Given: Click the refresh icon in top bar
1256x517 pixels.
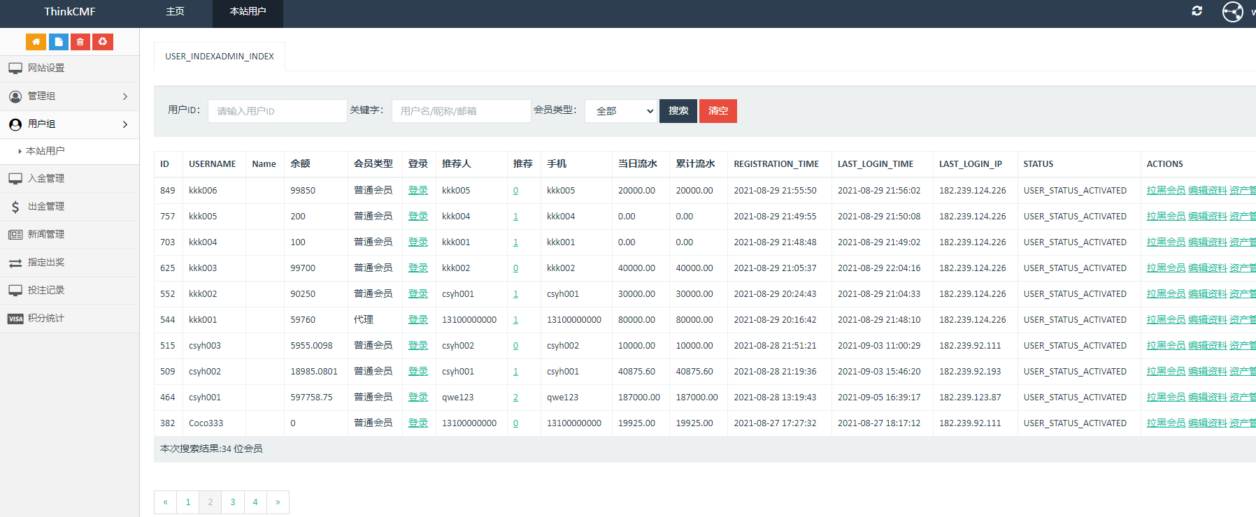Looking at the screenshot, I should click(1197, 11).
